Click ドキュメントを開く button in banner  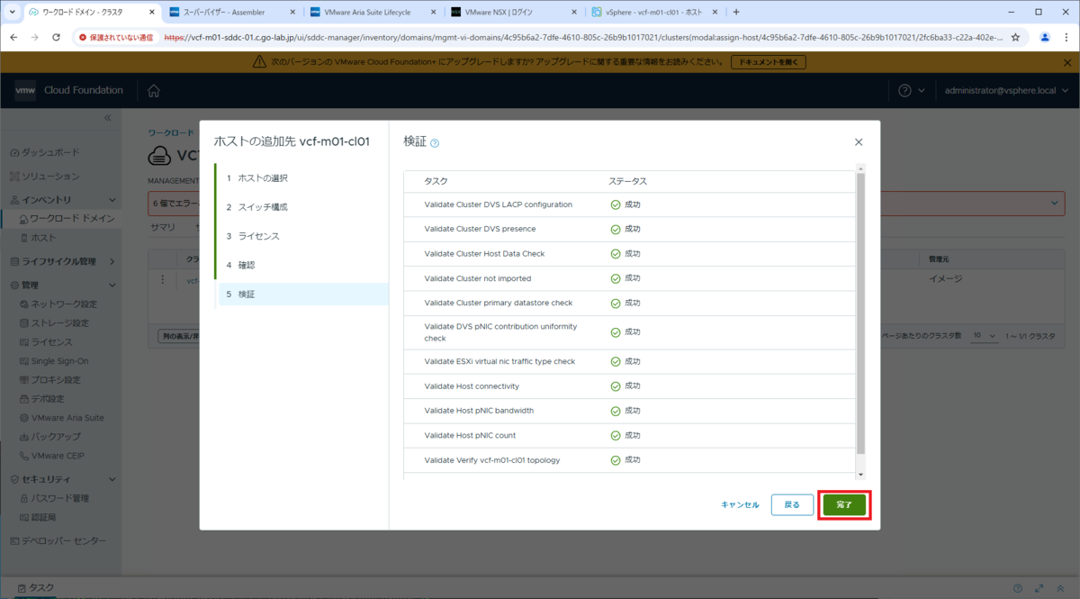(768, 62)
